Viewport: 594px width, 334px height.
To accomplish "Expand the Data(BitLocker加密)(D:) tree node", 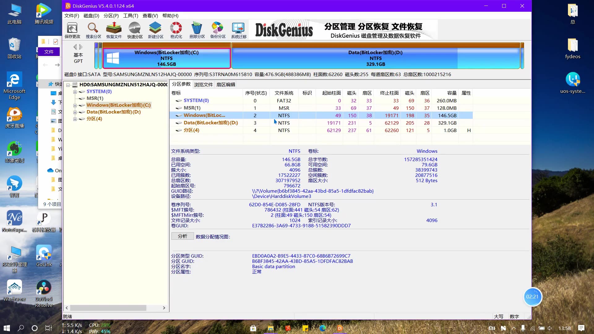I will (75, 112).
